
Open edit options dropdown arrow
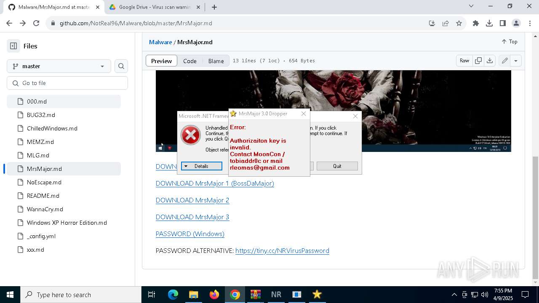point(516,61)
